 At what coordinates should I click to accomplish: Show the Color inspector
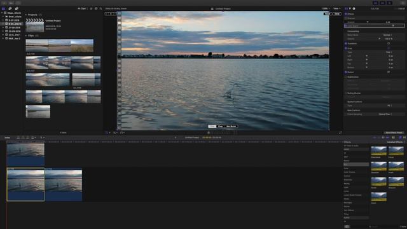point(350,8)
